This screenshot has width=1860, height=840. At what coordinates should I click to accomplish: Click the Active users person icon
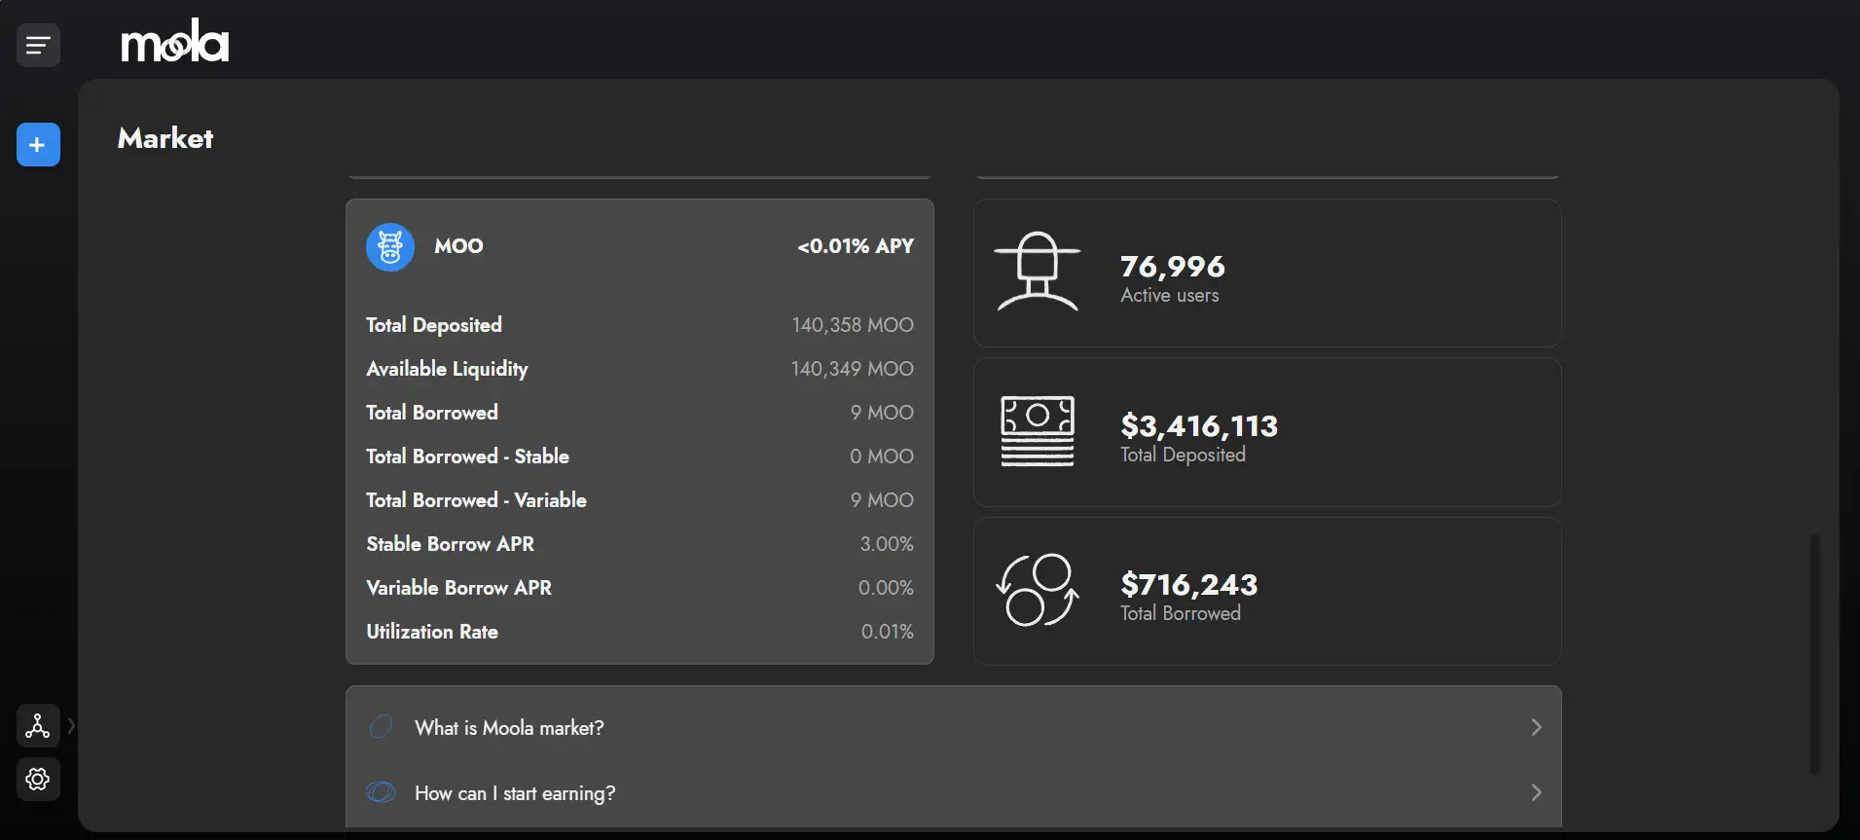[x=1038, y=272]
